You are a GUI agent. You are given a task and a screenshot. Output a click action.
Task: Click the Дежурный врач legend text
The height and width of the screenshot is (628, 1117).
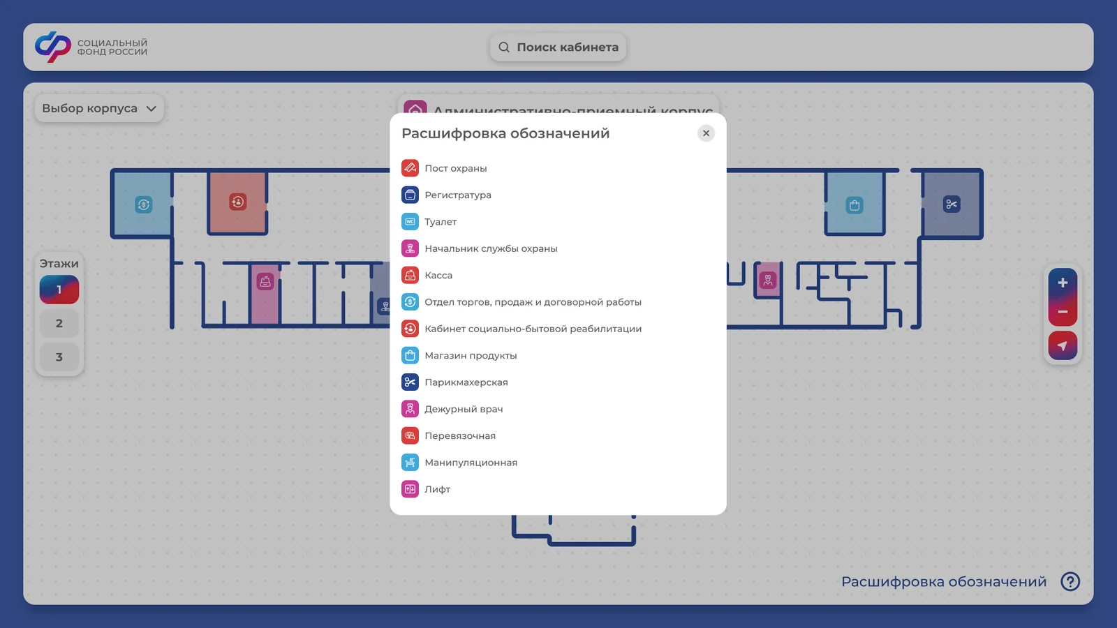(x=464, y=409)
